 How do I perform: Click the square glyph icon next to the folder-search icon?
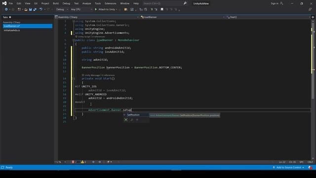click(x=132, y=9)
